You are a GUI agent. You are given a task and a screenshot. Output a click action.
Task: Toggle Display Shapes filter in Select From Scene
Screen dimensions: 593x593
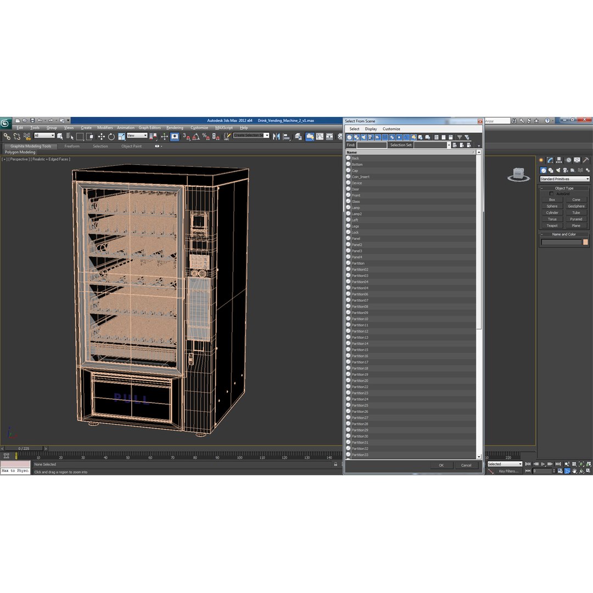tap(357, 137)
